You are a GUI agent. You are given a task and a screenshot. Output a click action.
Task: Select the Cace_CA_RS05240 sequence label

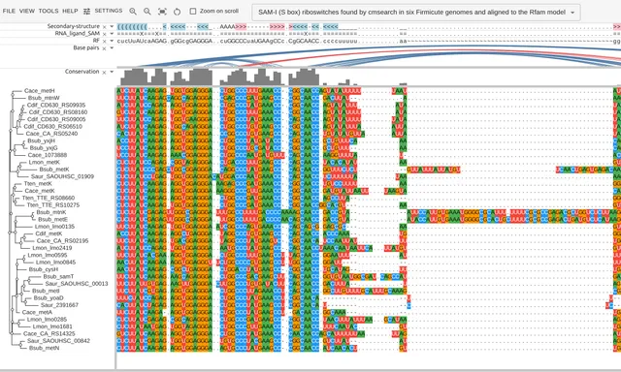51,134
